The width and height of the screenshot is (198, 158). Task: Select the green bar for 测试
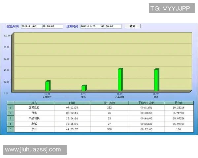click(x=156, y=80)
